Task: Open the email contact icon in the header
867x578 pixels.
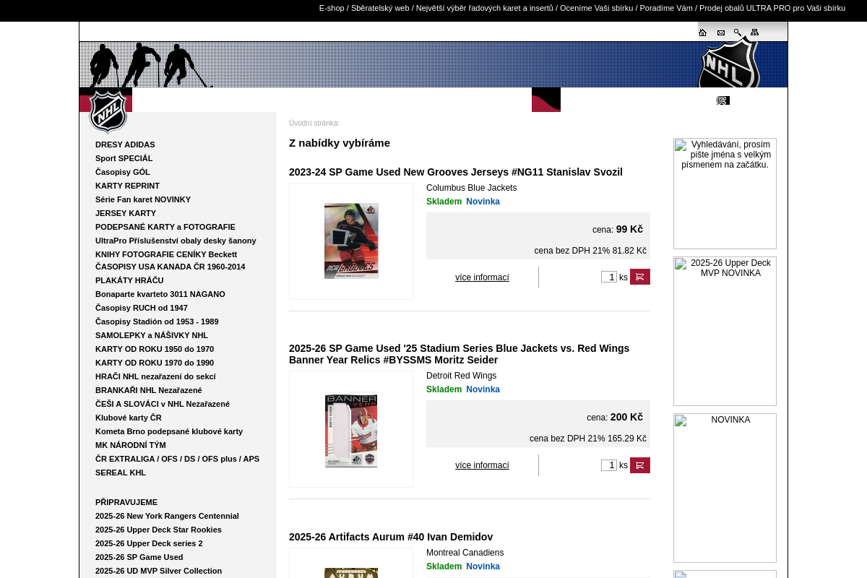Action: point(720,32)
